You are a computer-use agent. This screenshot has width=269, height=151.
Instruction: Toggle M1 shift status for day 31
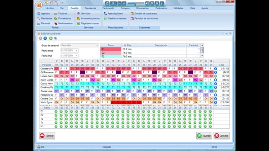pyautogui.click(x=211, y=127)
